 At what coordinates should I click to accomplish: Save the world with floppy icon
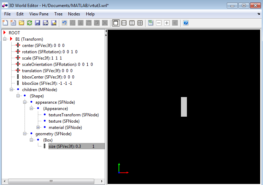click(x=38, y=23)
